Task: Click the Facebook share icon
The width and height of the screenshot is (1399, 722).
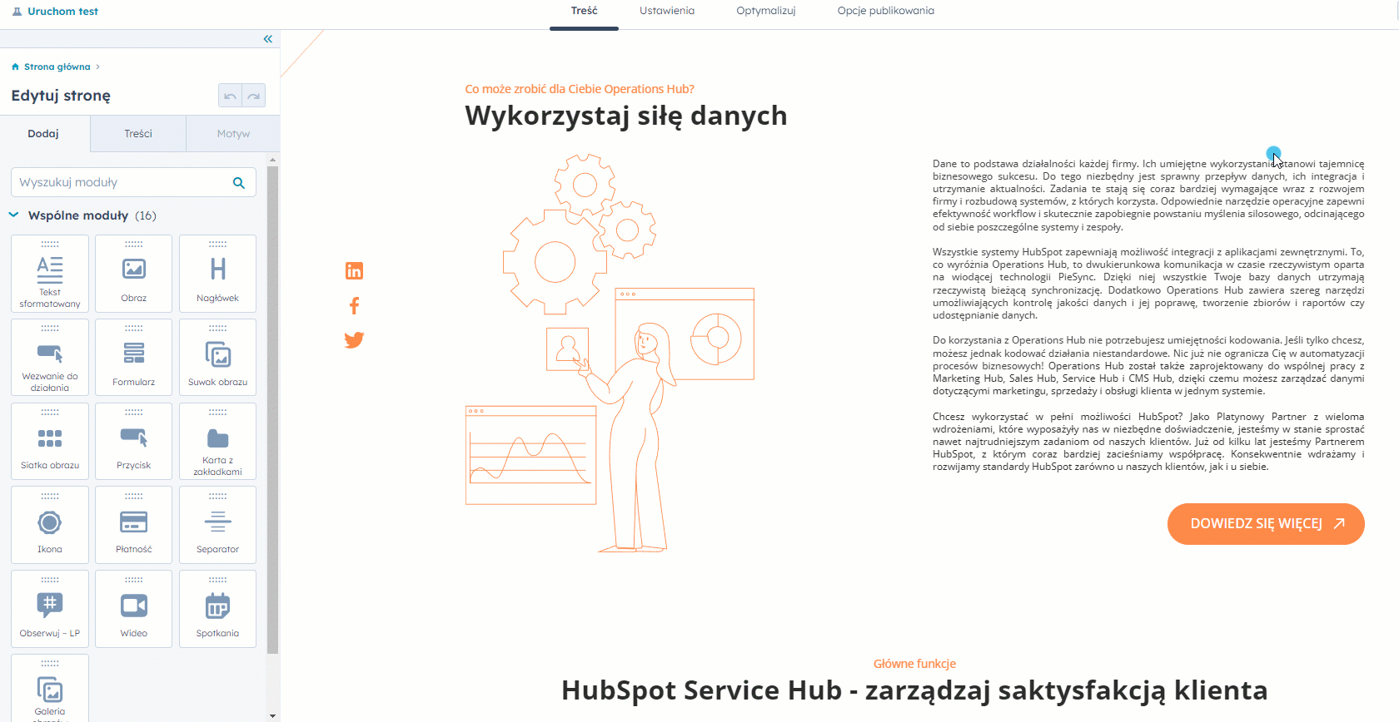Action: (x=354, y=305)
